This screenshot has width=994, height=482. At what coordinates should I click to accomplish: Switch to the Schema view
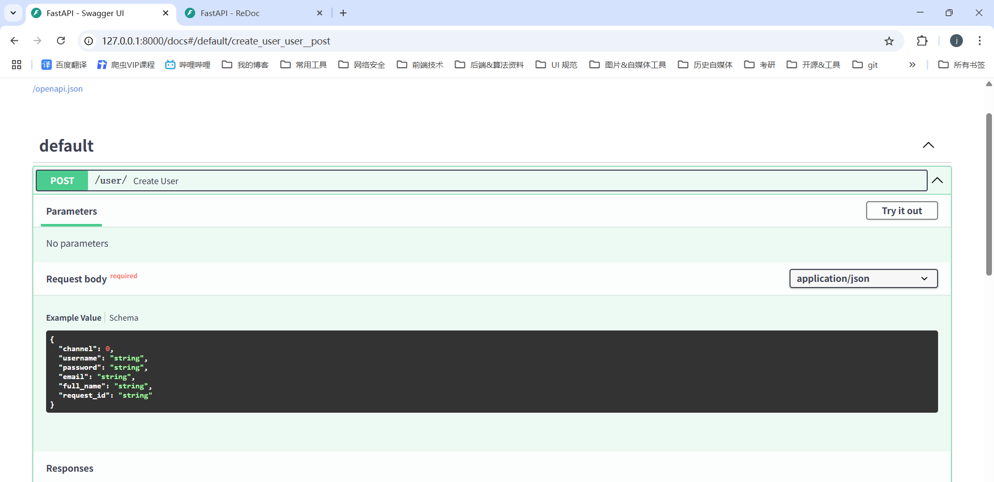pos(124,318)
